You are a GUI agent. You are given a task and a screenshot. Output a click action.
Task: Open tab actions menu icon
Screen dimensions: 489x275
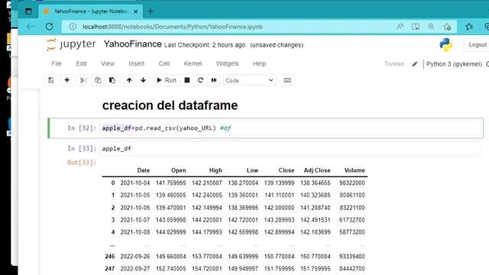tap(28, 11)
